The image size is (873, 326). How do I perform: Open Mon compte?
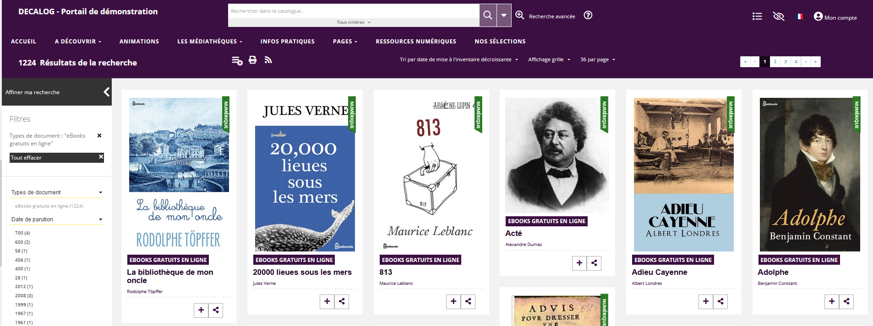point(835,17)
